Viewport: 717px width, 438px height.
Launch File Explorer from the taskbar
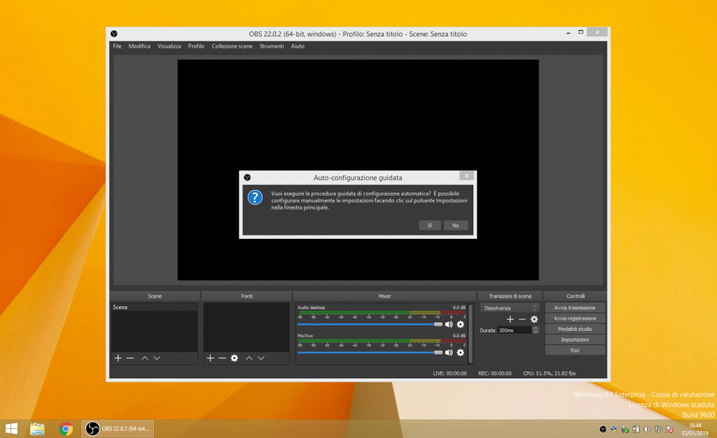pos(37,428)
